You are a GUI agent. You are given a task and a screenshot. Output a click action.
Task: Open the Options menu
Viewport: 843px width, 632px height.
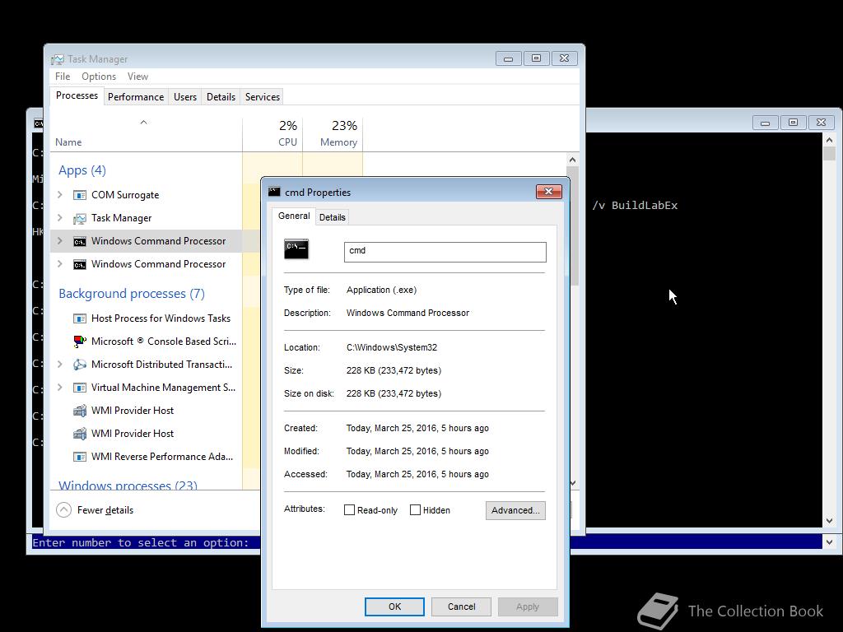[99, 77]
